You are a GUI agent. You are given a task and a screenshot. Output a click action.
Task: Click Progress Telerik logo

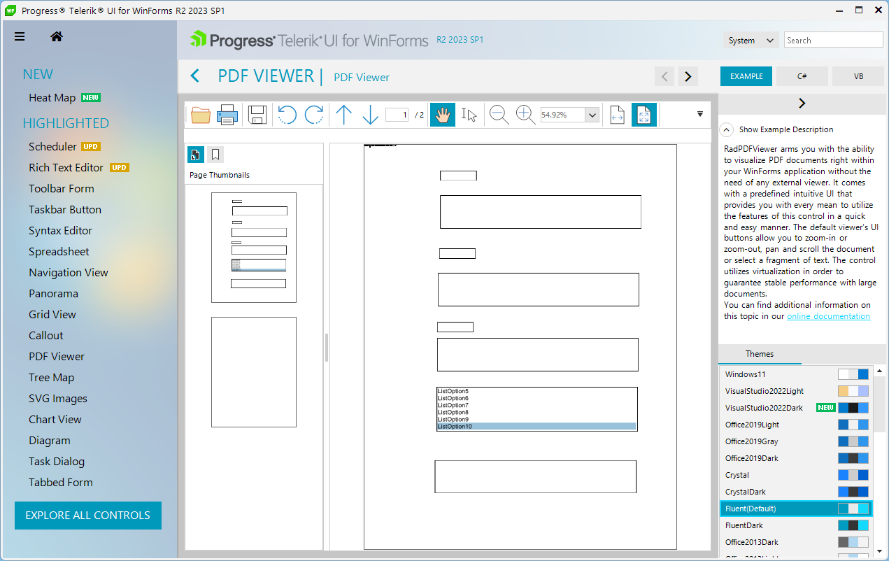click(x=309, y=40)
